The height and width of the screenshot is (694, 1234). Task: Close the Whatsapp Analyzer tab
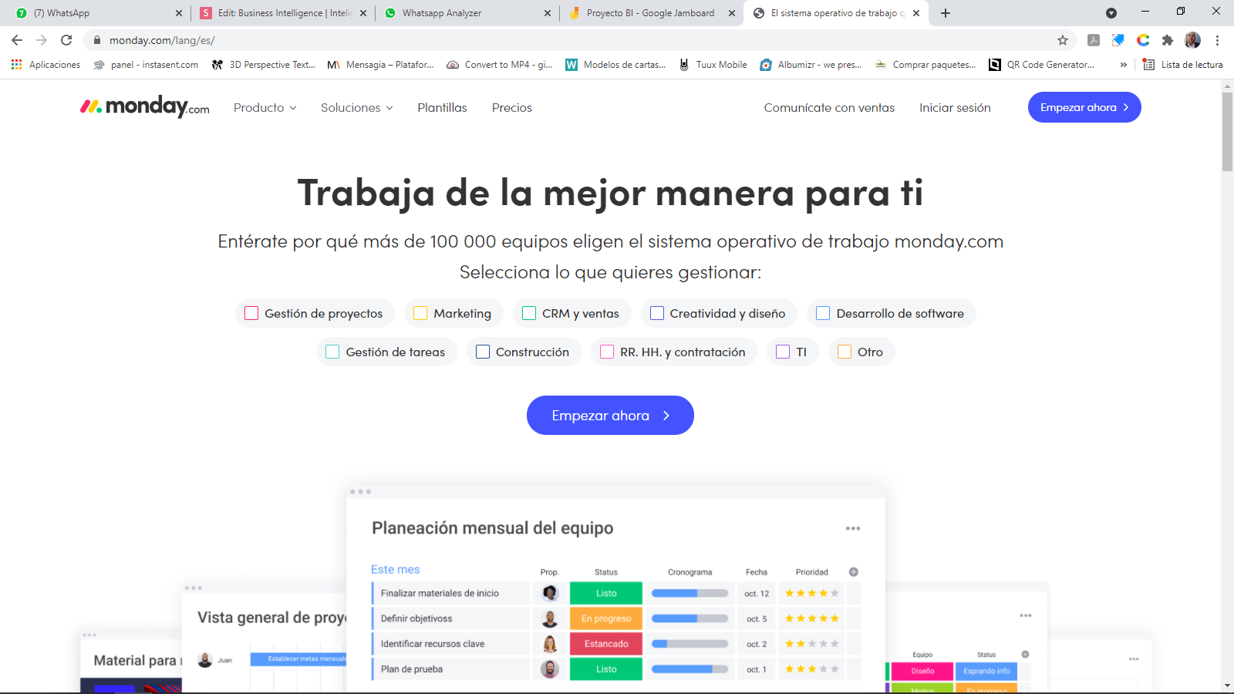pyautogui.click(x=548, y=13)
